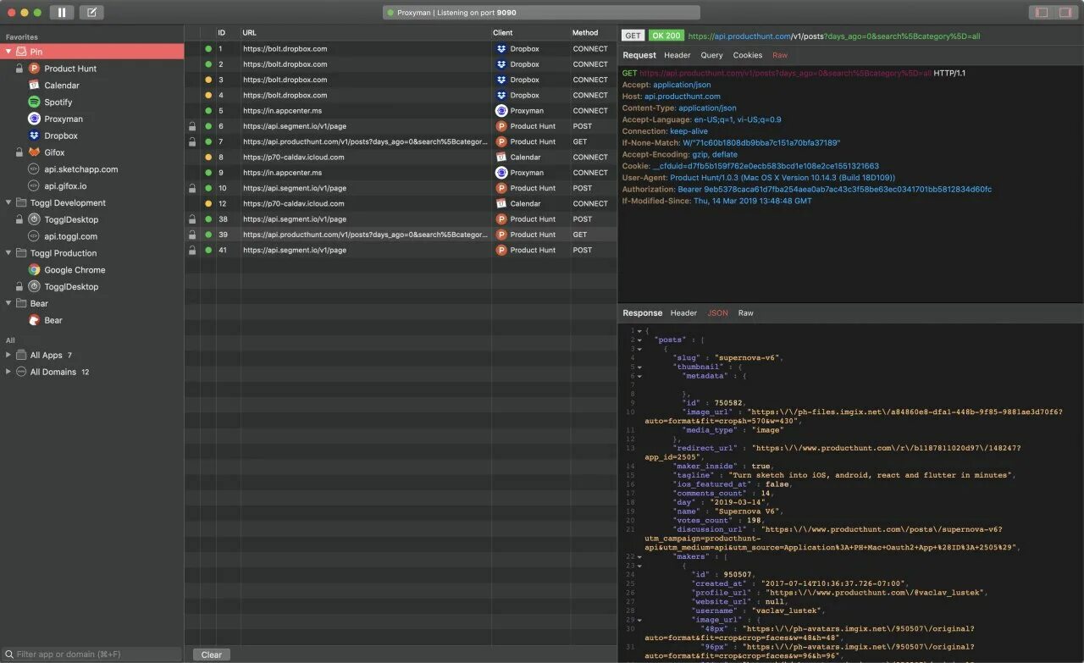This screenshot has width=1084, height=663.
Task: Open Response Header tab
Action: tap(684, 313)
